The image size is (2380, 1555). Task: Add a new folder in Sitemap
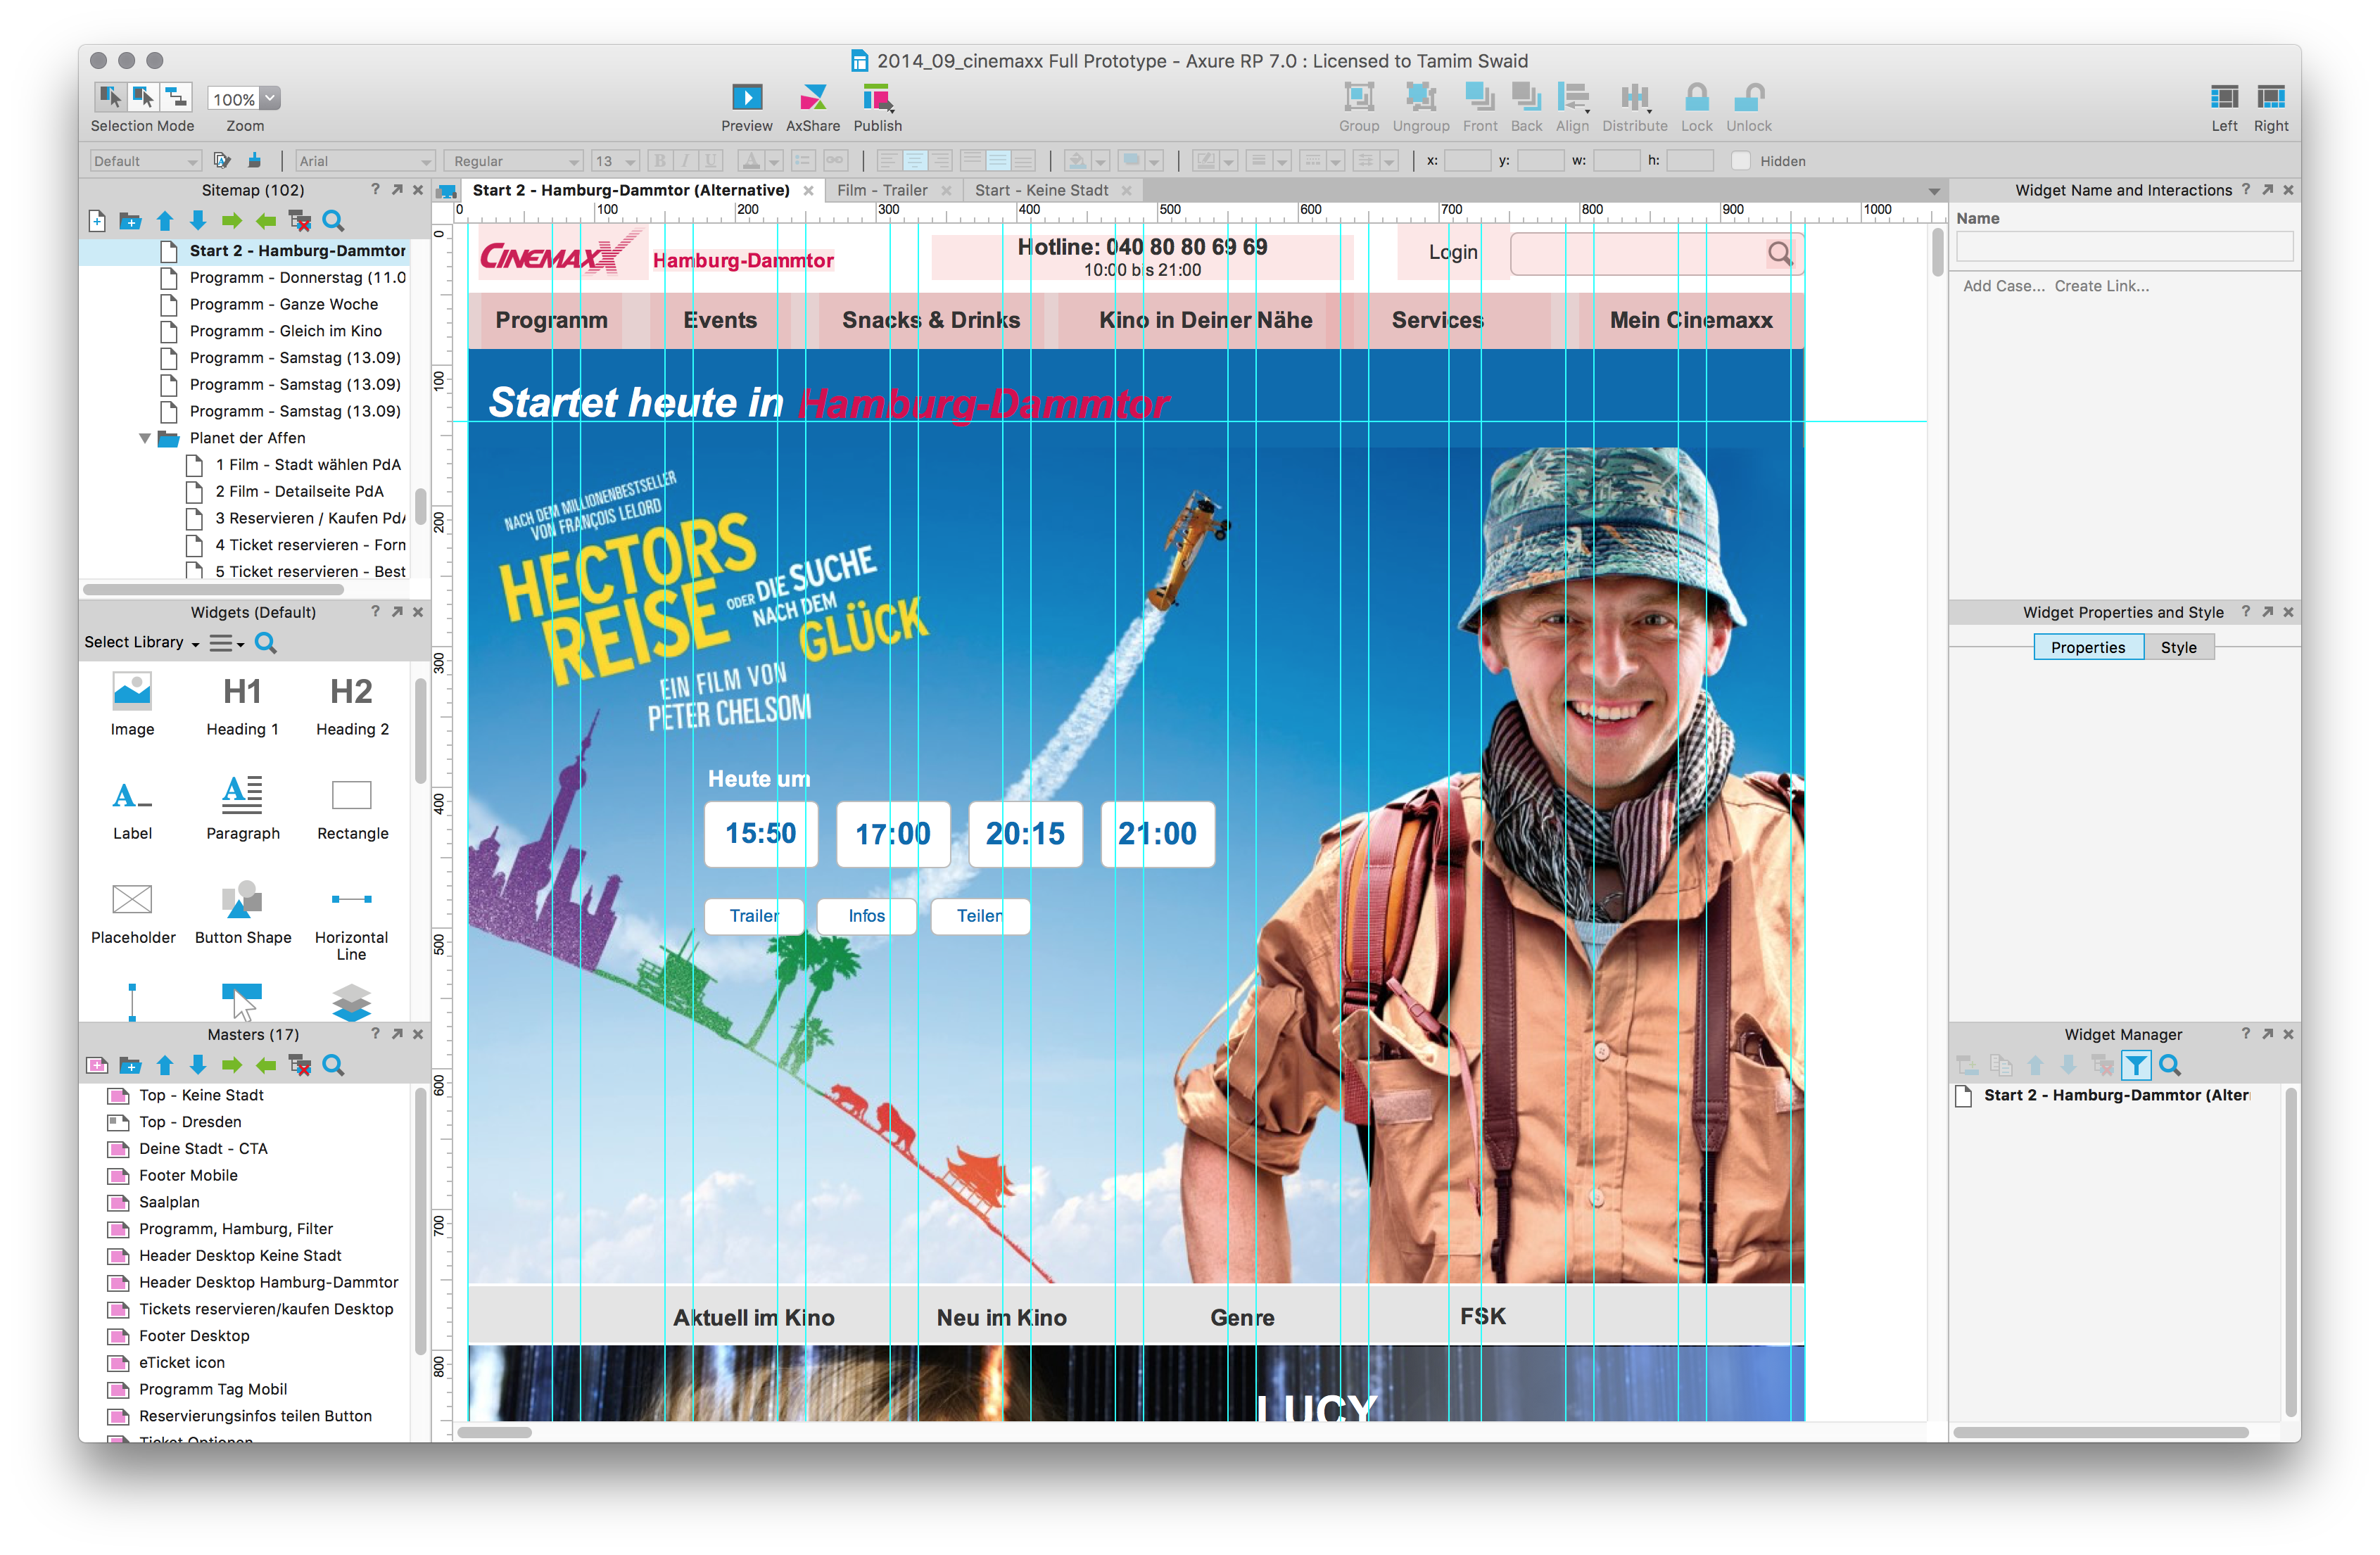click(130, 221)
